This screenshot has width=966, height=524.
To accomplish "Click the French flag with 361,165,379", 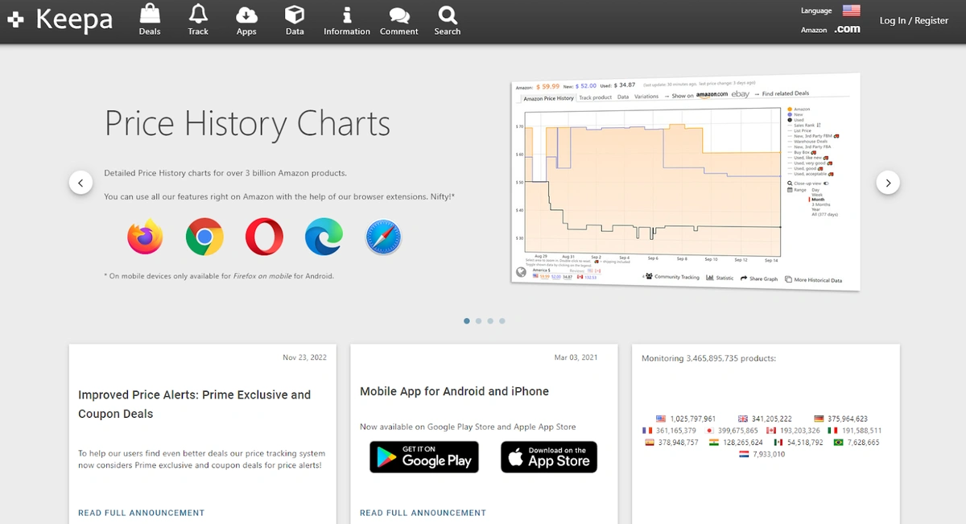I will click(649, 431).
